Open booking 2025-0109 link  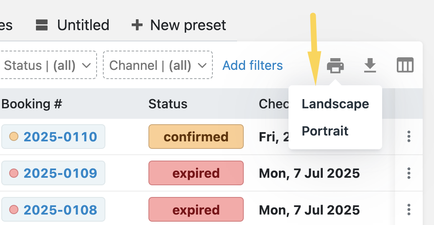point(60,173)
